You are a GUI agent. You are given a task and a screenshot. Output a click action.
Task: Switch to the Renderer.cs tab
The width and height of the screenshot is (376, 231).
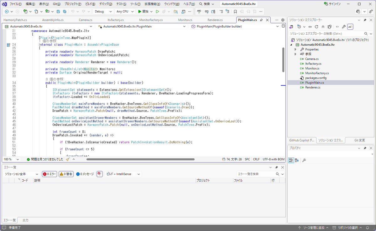click(x=215, y=20)
